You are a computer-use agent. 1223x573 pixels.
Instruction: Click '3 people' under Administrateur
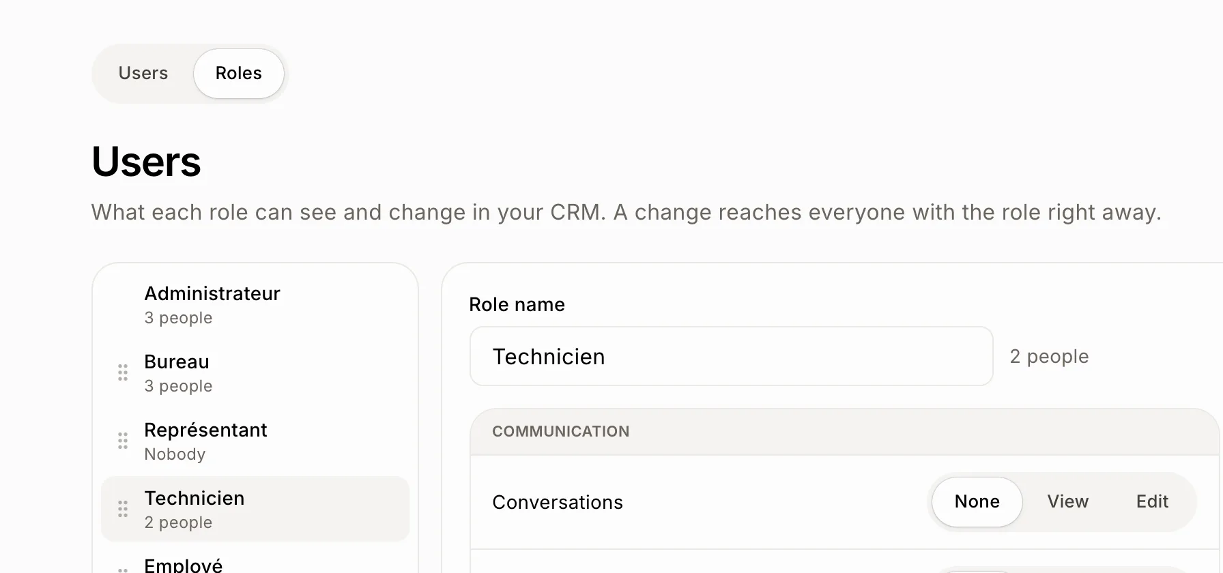click(x=178, y=318)
